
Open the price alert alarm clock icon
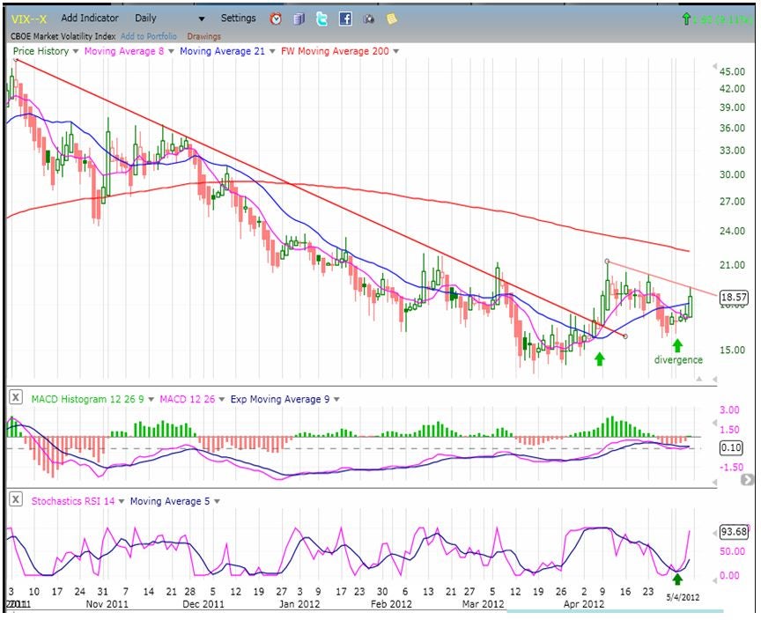click(276, 18)
